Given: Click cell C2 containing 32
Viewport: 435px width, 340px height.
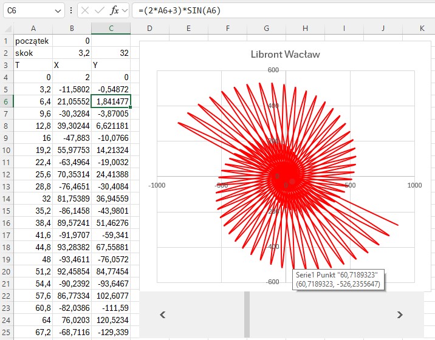Looking at the screenshot, I should [x=111, y=53].
